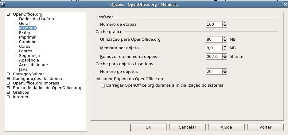Collapse the OpenOffice.org tree node

[8, 14]
